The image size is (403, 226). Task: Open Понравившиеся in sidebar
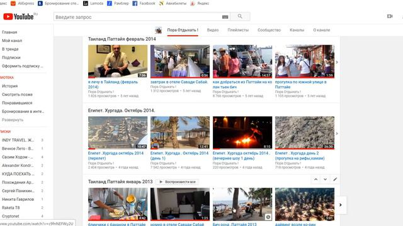click(17, 103)
